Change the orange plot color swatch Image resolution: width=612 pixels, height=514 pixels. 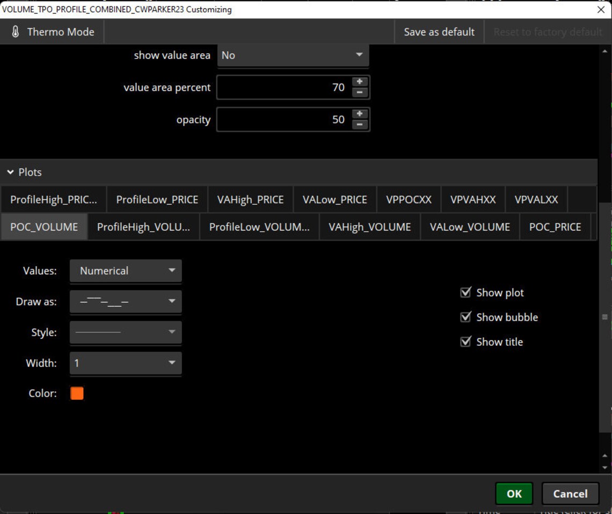coord(77,393)
